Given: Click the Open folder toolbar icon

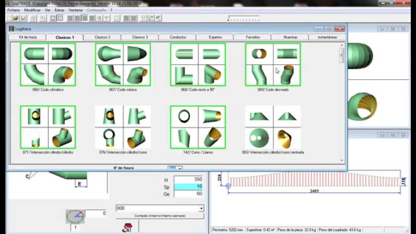Looking at the screenshot, I should [x=16, y=18].
